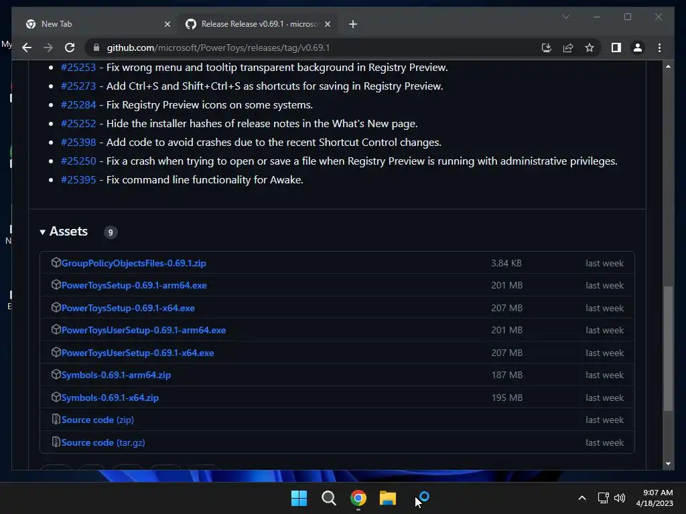Open pull request #25284 link

78,105
